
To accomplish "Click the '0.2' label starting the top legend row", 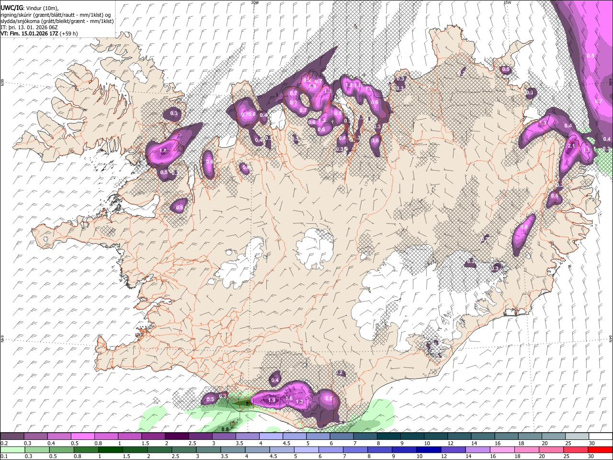I will pos(4,443).
